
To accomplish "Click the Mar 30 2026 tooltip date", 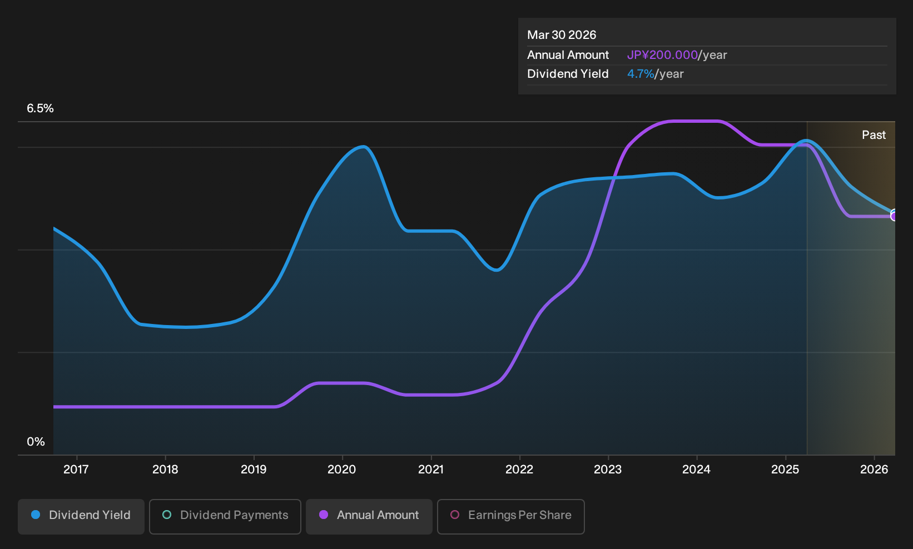I will pos(562,35).
